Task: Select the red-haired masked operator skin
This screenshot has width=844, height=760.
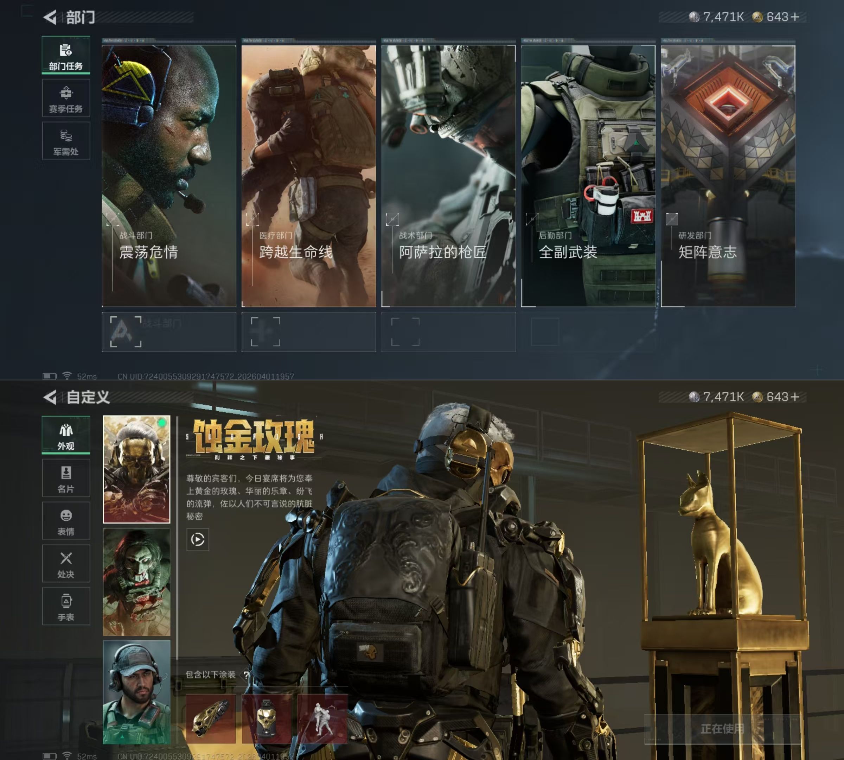Action: [x=136, y=582]
